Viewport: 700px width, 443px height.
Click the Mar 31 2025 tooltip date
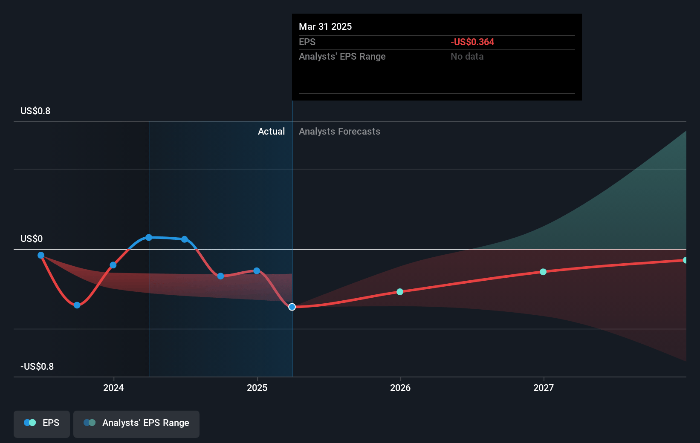click(x=325, y=27)
